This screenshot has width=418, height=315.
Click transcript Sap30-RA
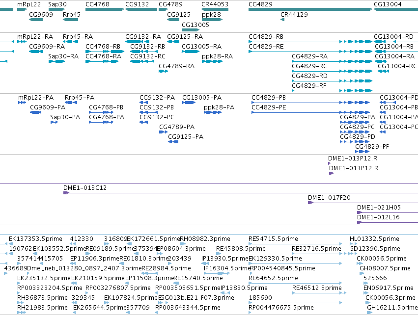tap(63, 56)
